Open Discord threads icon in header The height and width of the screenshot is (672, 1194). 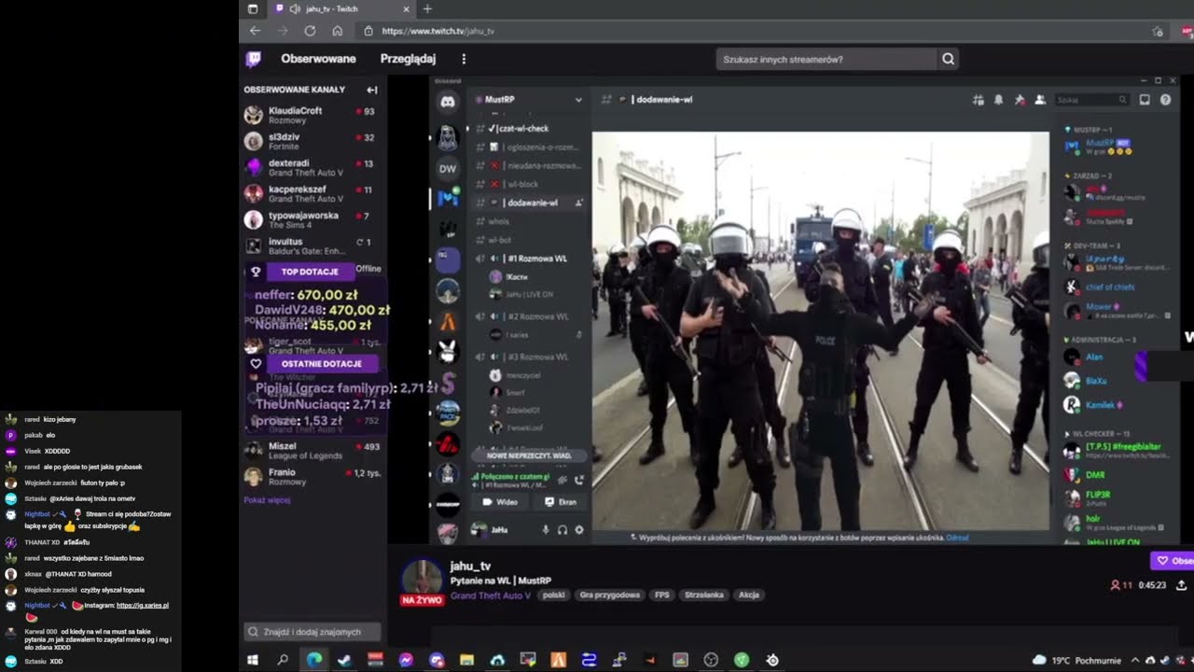coord(979,100)
